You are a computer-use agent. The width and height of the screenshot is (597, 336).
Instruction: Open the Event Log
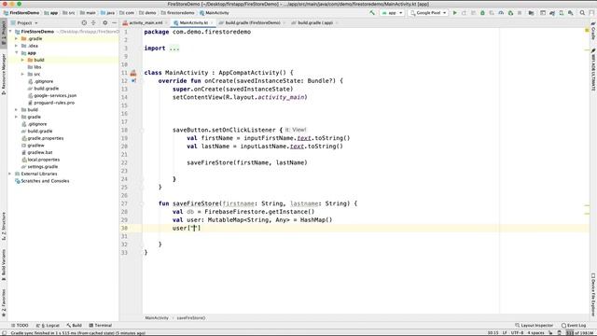pyautogui.click(x=574, y=326)
